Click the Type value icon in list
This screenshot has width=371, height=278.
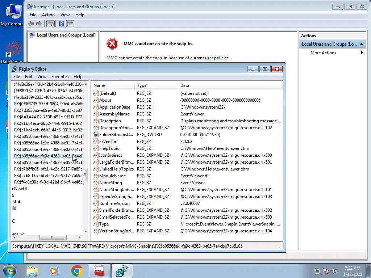tap(96, 224)
